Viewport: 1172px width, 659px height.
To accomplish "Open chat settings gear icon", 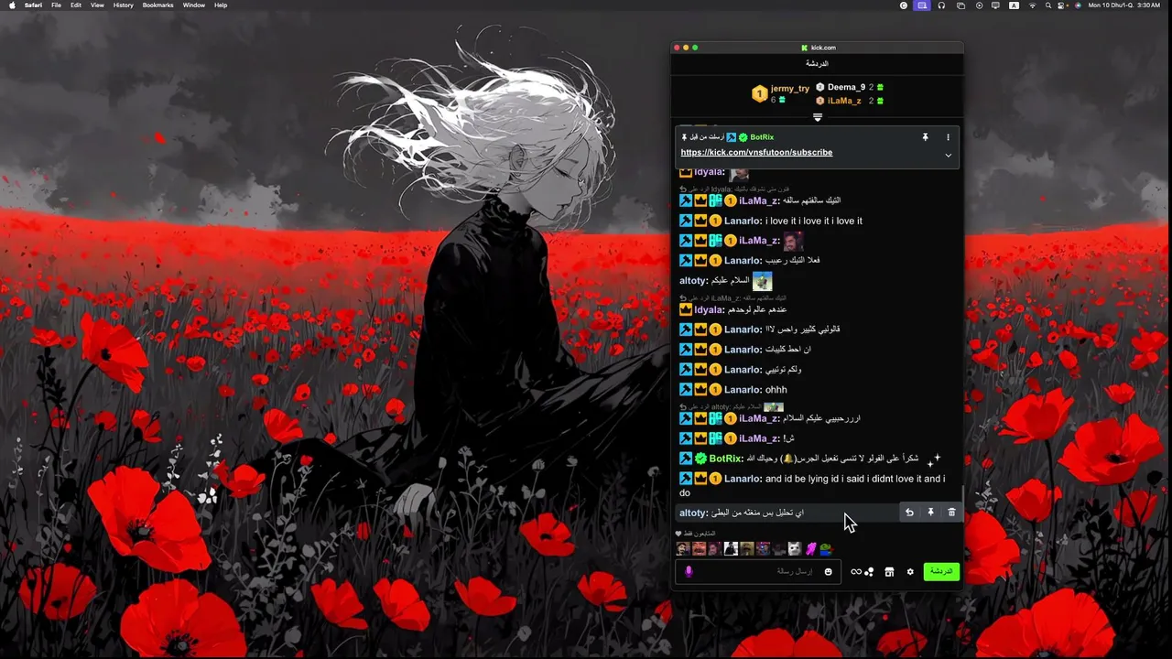I will 910,572.
